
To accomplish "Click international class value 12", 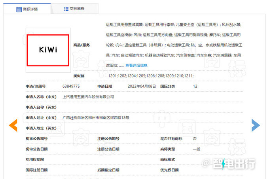I will pyautogui.click(x=195, y=86).
